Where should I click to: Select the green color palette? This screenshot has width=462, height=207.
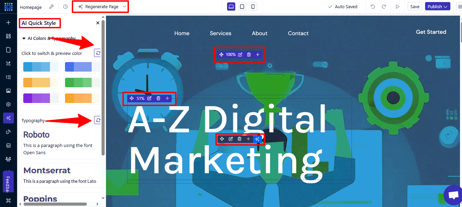click(x=82, y=83)
